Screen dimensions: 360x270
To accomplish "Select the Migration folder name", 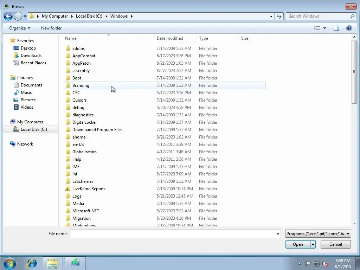I will [81, 218].
